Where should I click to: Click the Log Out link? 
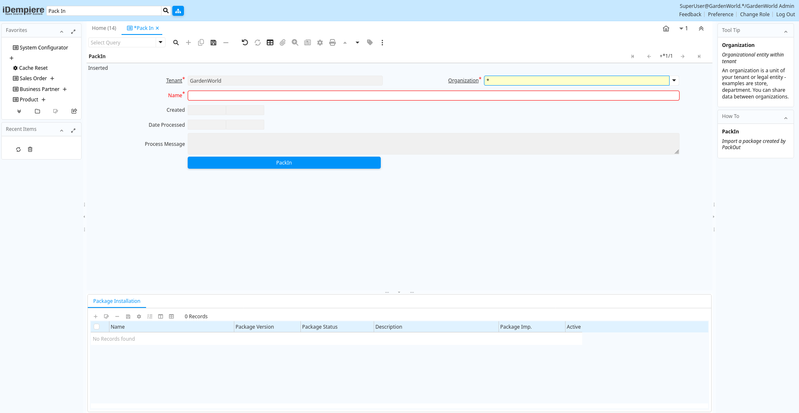coord(785,15)
